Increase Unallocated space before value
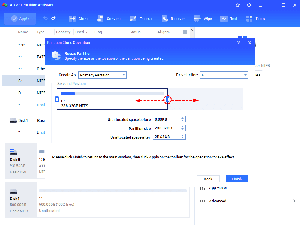 pyautogui.click(x=182, y=118)
